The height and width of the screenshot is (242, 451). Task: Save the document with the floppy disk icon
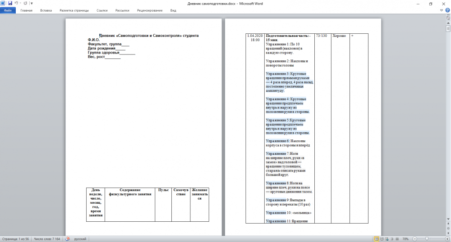(x=10, y=3)
